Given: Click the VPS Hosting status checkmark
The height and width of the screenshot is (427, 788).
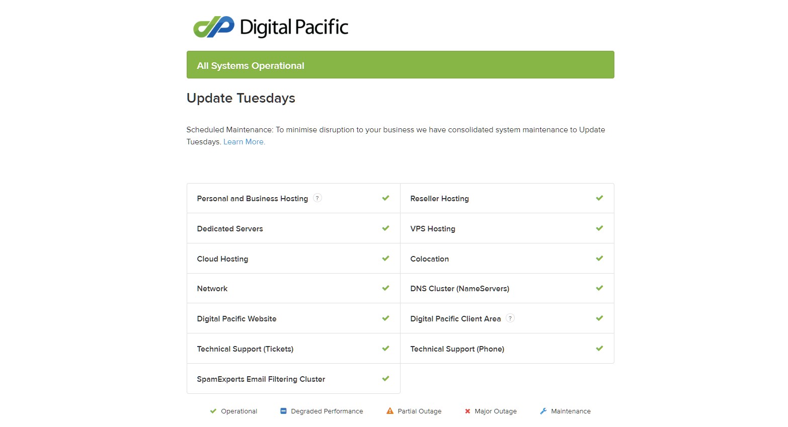Looking at the screenshot, I should pos(599,228).
